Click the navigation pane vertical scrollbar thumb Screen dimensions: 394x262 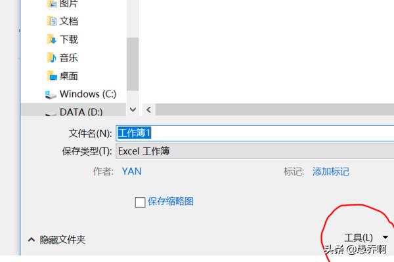[x=133, y=64]
